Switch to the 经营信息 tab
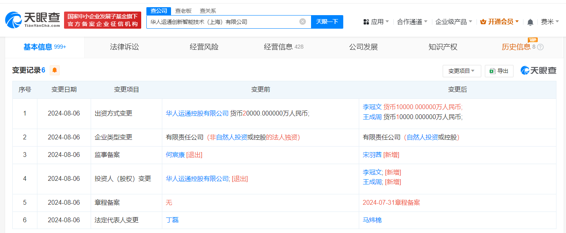566x233 pixels. pos(278,47)
